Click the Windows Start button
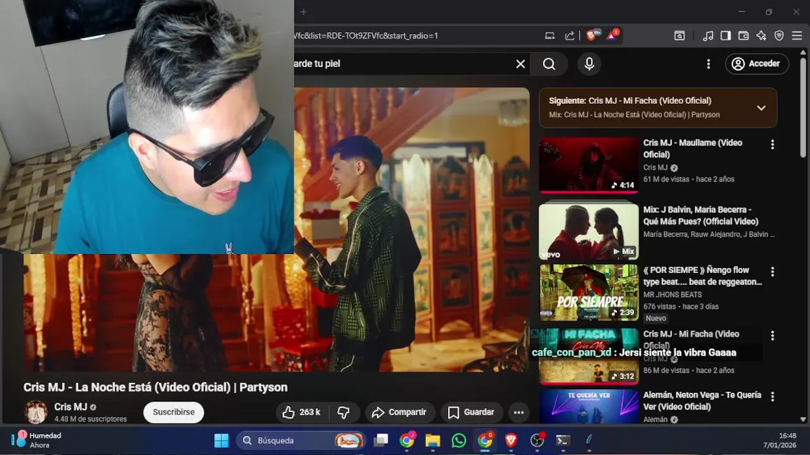The image size is (810, 455). tap(221, 440)
